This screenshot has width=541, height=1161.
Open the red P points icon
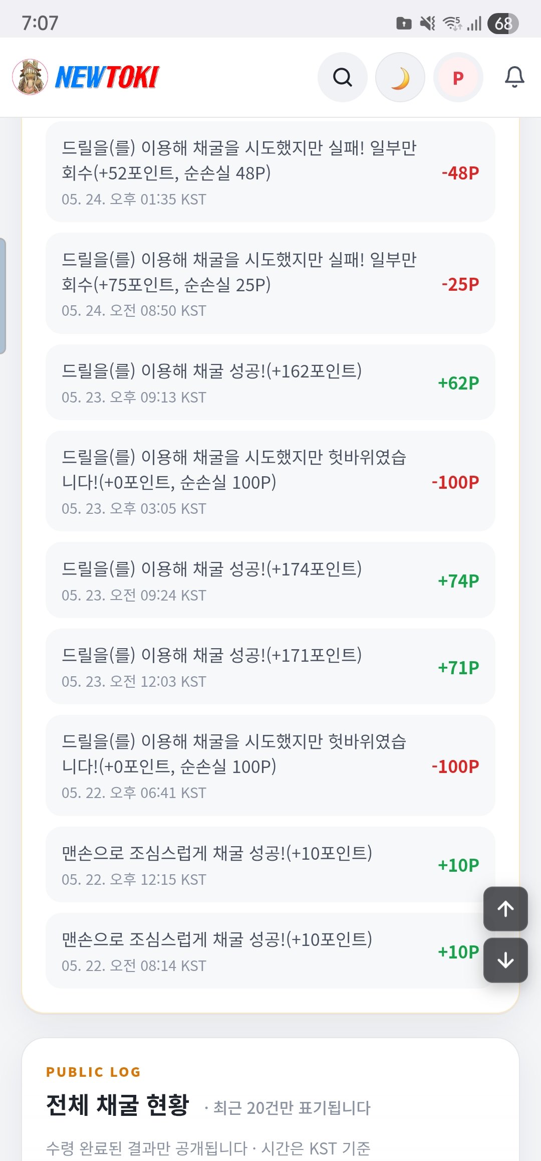(458, 78)
